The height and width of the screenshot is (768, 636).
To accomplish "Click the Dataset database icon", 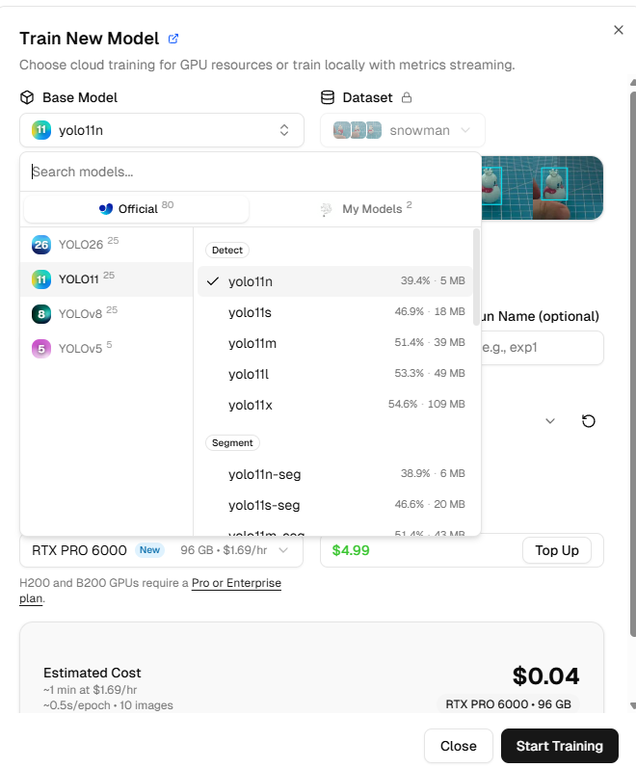I will [x=328, y=97].
